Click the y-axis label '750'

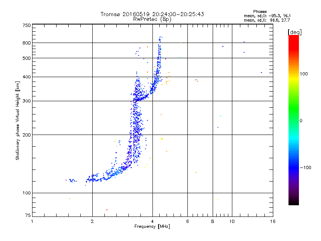click(26, 25)
